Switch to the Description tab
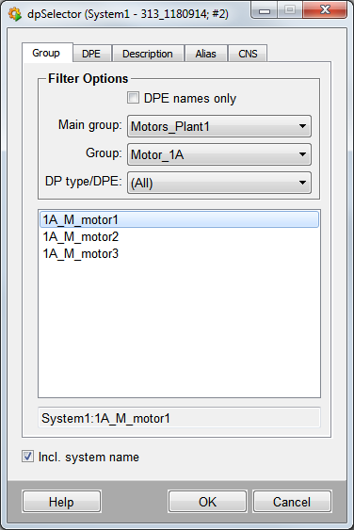Screen dimensions: 354x530 [x=148, y=54]
